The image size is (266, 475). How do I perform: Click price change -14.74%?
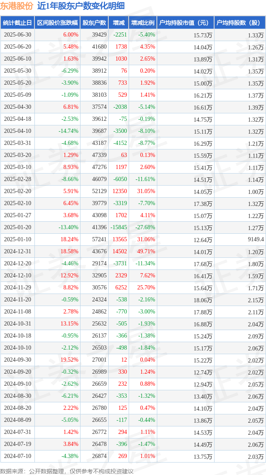click(69, 131)
